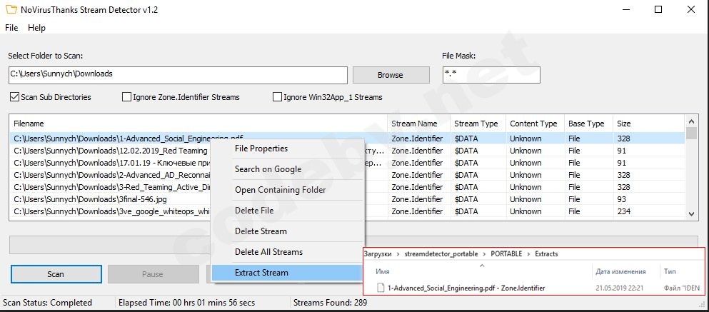The image size is (709, 312).
Task: Select Delete All Streams menu entry
Action: (x=268, y=252)
